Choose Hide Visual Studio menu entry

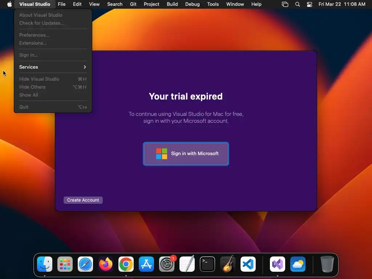53,79
